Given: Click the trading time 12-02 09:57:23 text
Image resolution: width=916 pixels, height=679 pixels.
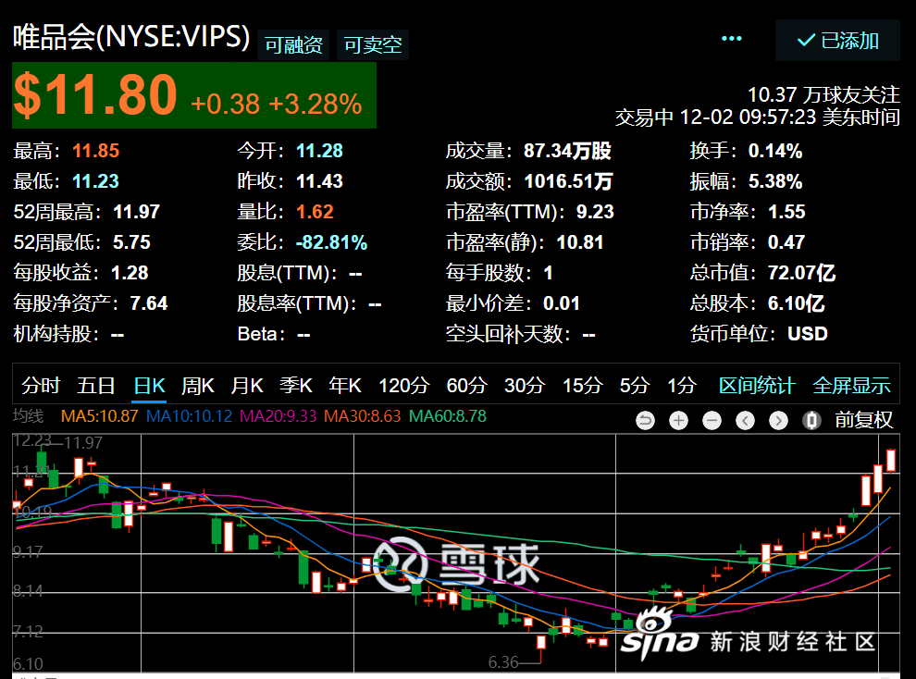Looking at the screenshot, I should pos(748,117).
